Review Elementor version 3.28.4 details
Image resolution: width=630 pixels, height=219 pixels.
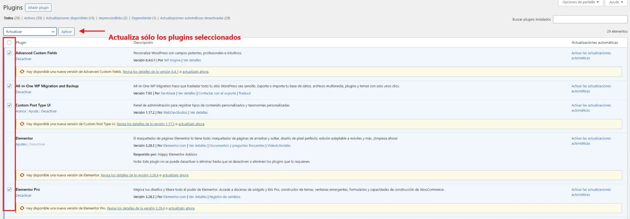pos(130,175)
